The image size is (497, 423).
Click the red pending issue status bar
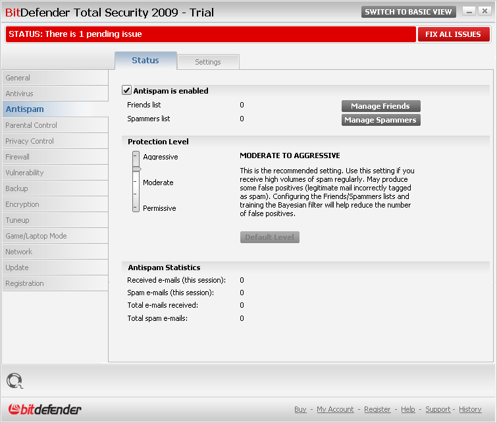[x=211, y=34]
